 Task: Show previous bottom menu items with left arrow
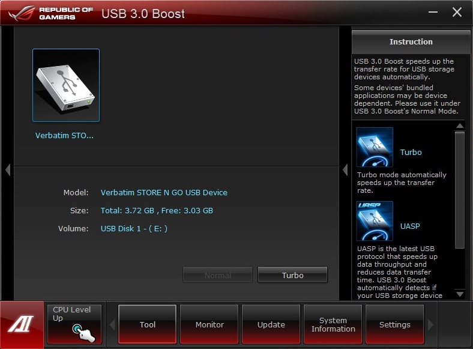click(x=112, y=325)
